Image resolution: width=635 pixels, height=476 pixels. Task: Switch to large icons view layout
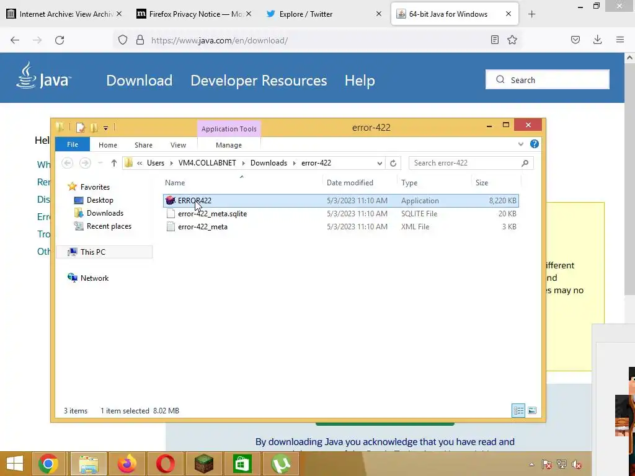pyautogui.click(x=532, y=411)
